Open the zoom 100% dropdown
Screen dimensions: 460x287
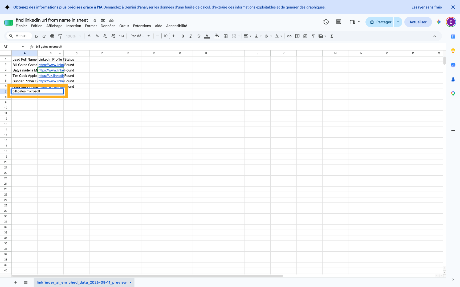[x=74, y=36]
